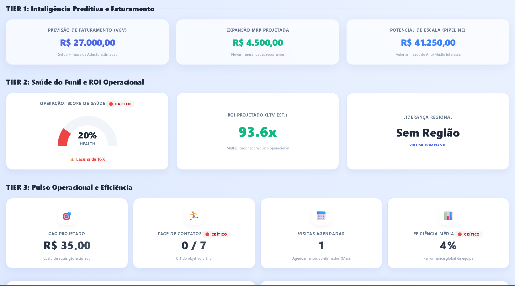
Task: Click the Crítico badge next to Pace de Contatos
Action: 216,234
